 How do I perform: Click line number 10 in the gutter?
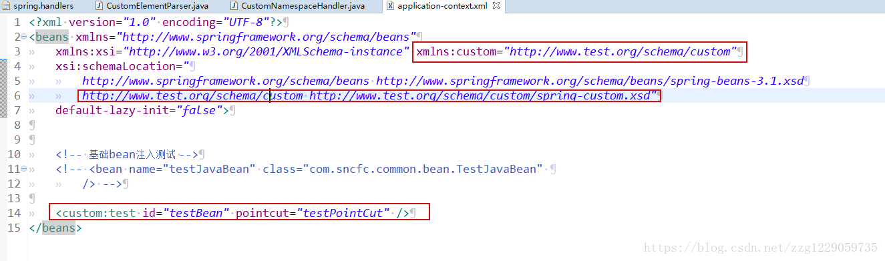tap(13, 154)
